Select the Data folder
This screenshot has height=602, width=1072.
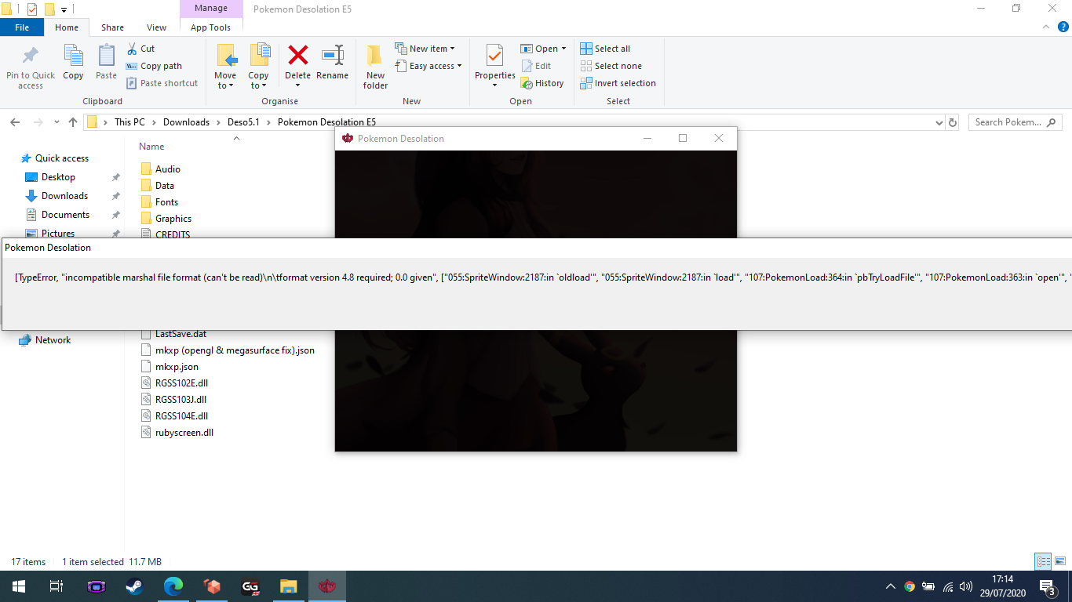[x=164, y=186]
